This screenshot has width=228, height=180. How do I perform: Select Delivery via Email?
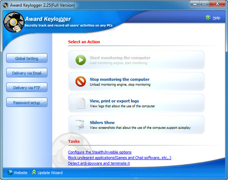tap(27, 73)
